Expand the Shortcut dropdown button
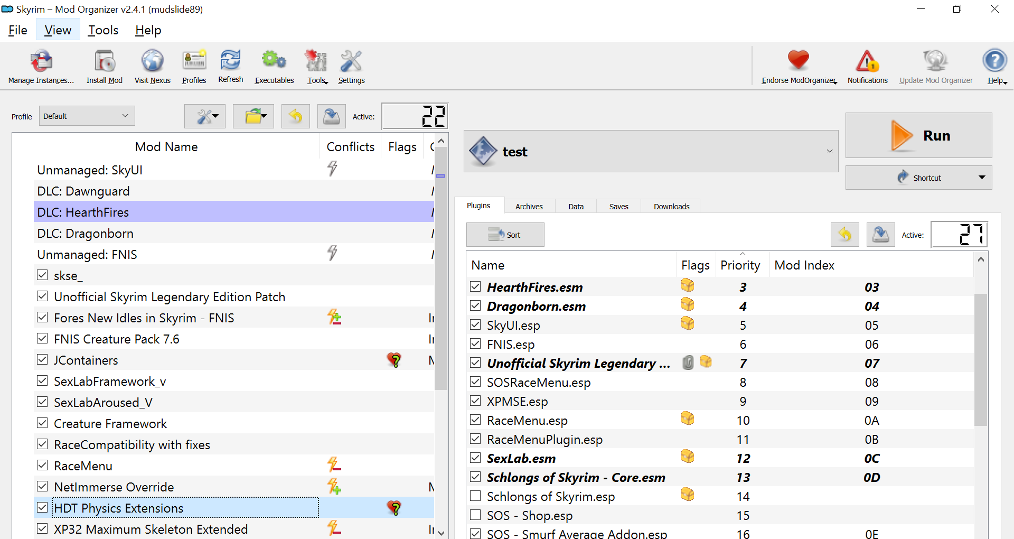Screen dimensions: 1014x539 (x=918, y=178)
